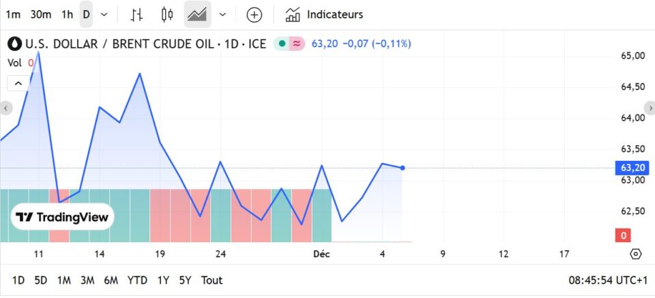Click the 63,20 price label
655x298 pixels.
click(632, 168)
